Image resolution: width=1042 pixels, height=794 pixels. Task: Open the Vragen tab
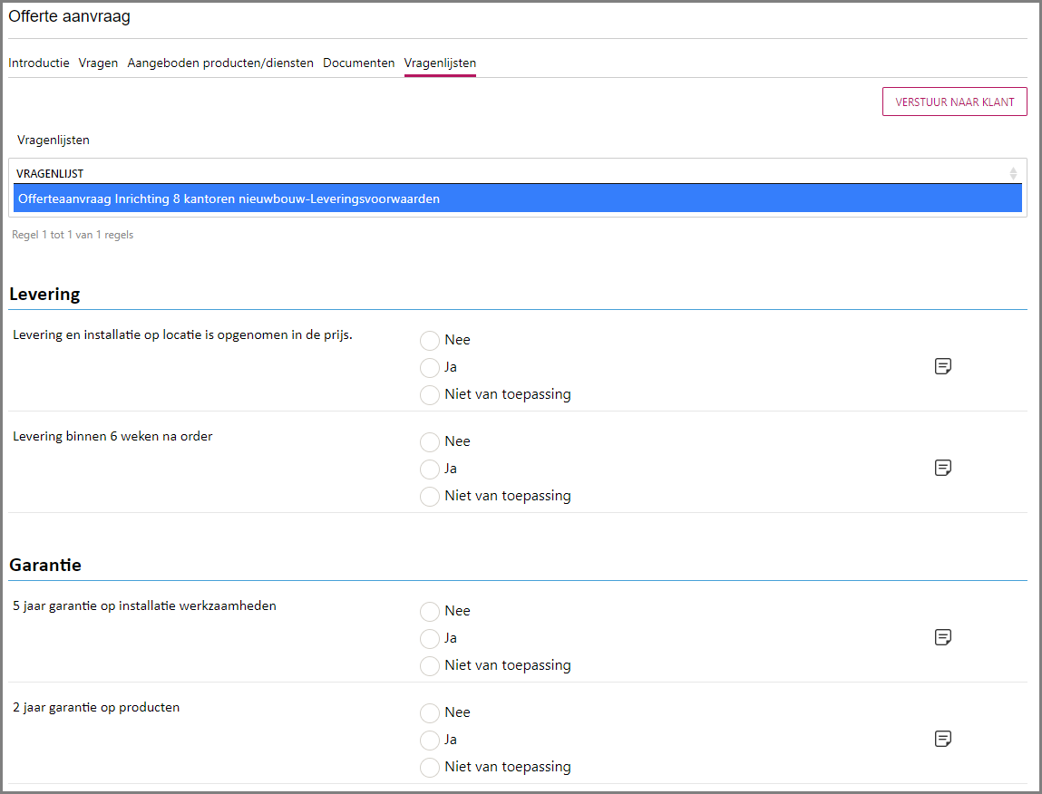pos(98,63)
